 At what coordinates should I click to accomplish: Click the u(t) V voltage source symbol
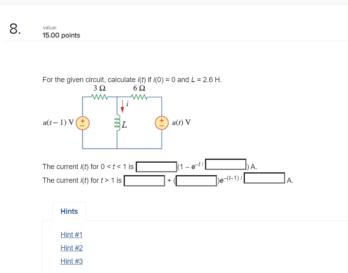click(x=162, y=123)
